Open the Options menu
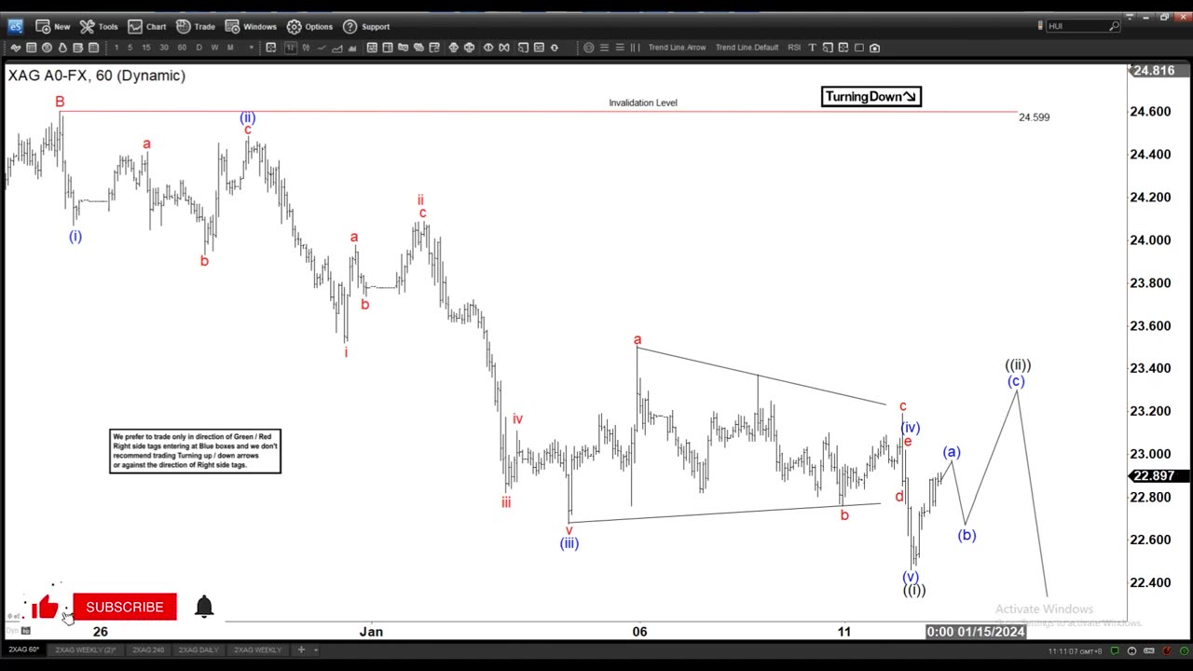The width and height of the screenshot is (1193, 671). coord(309,26)
